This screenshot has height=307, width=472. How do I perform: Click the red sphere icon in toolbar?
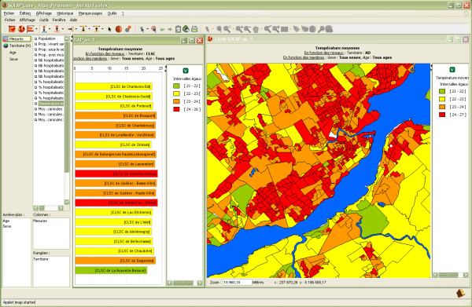tap(119, 29)
